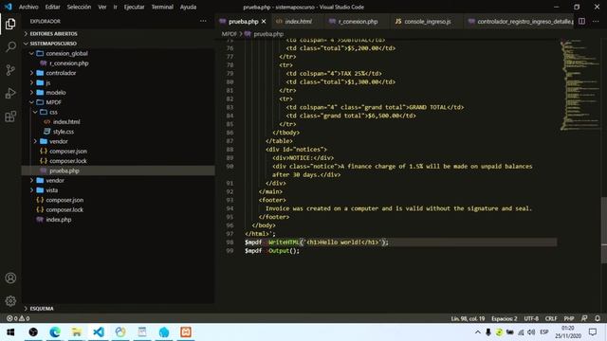Image resolution: width=607 pixels, height=341 pixels.
Task: Click the VS Code logo in title bar
Action: click(9, 7)
